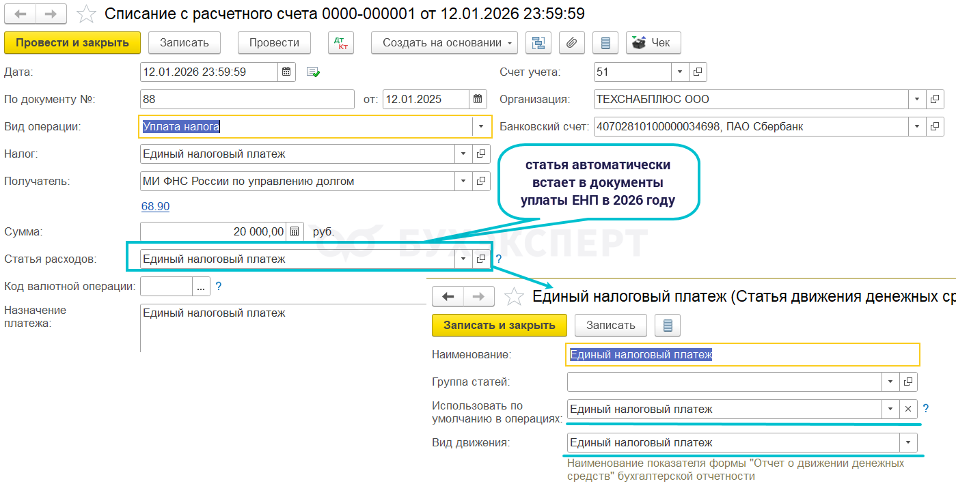This screenshot has height=488, width=956.
Task: Expand the Банковский счет dropdown
Action: click(917, 126)
